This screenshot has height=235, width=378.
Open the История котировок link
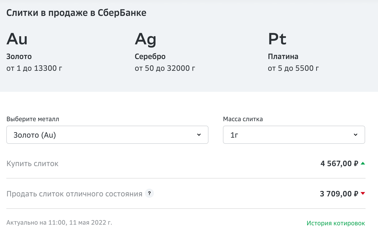click(x=336, y=223)
